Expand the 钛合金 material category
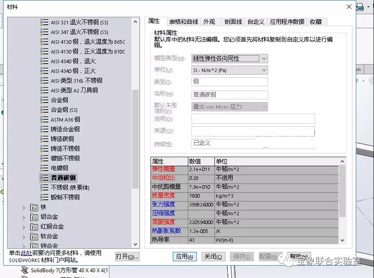374x278 pixels. tap(23, 237)
